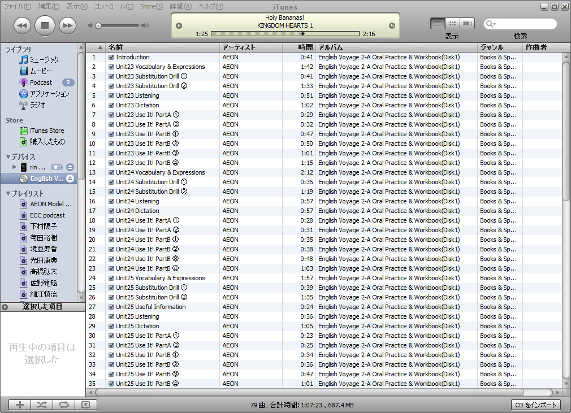Expand the rin device triangle

click(15, 167)
